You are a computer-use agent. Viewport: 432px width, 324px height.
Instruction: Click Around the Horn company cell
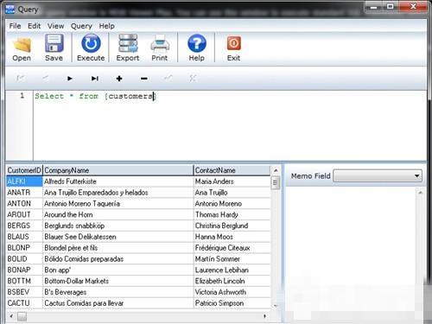(118, 214)
